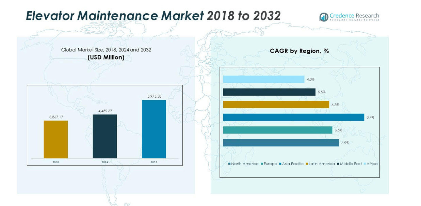Click the 8.4% Asia Pacific CAGR bar

coord(293,117)
